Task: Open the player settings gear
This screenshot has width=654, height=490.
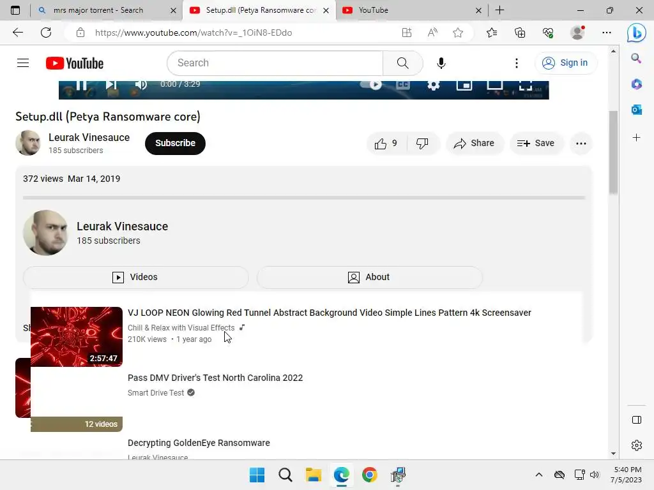Action: coord(434,85)
